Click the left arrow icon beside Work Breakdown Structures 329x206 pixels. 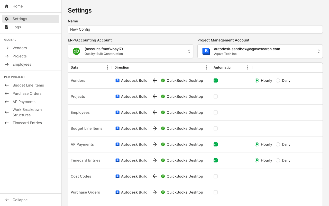[x=7, y=112]
